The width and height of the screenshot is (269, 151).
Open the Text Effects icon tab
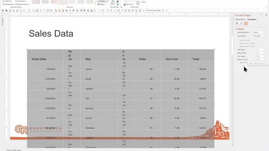click(241, 23)
